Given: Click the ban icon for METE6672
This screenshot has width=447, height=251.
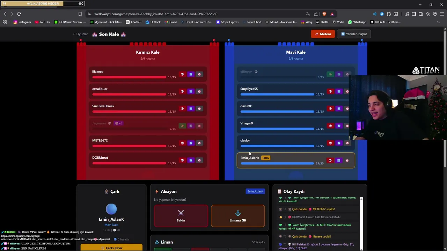Looking at the screenshot, I should click(x=199, y=143).
